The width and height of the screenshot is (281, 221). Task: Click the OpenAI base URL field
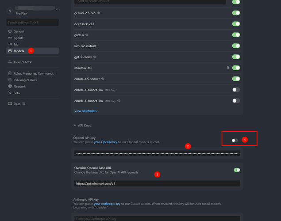[157, 183]
